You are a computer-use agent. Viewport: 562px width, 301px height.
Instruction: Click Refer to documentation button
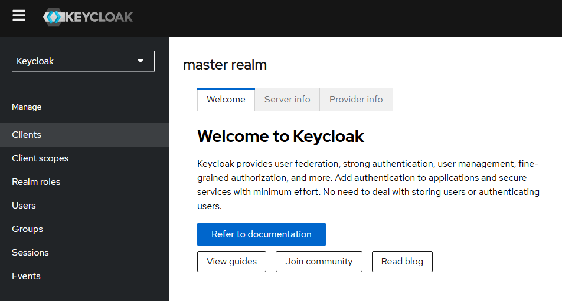point(262,234)
